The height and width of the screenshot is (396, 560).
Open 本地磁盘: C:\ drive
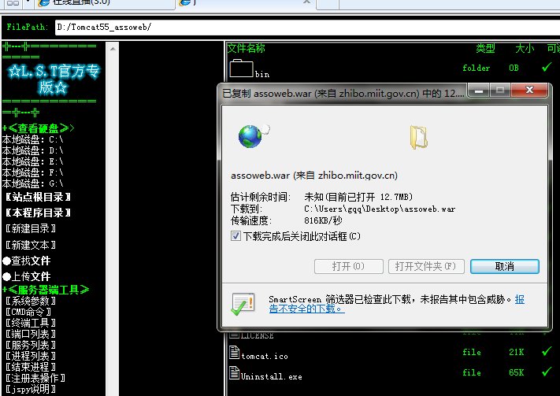click(33, 139)
